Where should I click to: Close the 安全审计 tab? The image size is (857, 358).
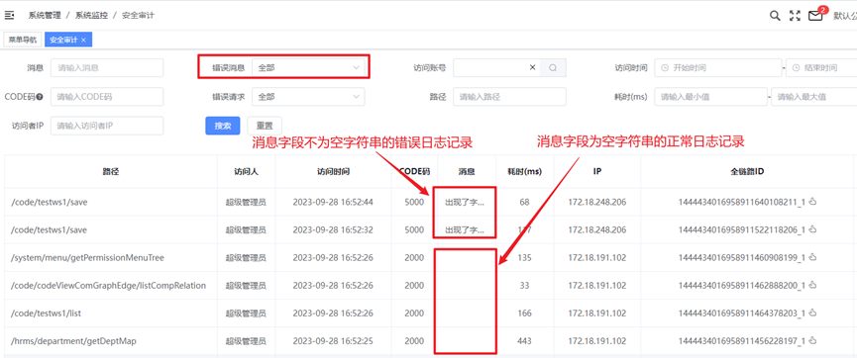click(83, 40)
